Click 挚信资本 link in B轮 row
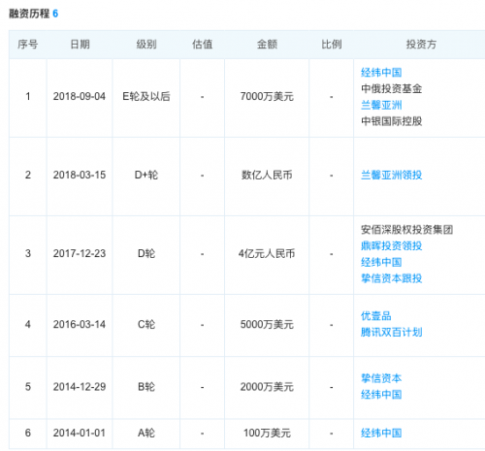Viewport: 485px width, 451px height. [381, 378]
